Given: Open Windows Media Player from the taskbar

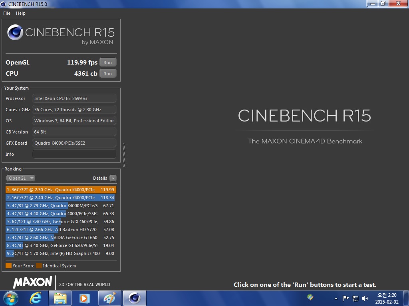Looking at the screenshot, I should click(84, 298).
